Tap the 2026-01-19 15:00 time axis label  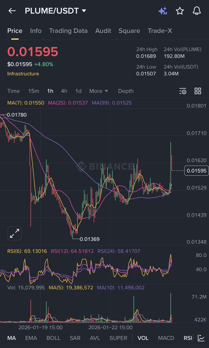pyautogui.click(x=40, y=327)
